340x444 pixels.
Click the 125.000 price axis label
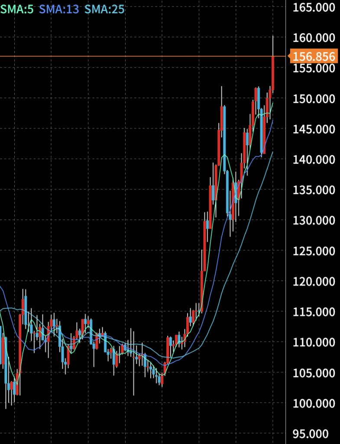click(314, 251)
